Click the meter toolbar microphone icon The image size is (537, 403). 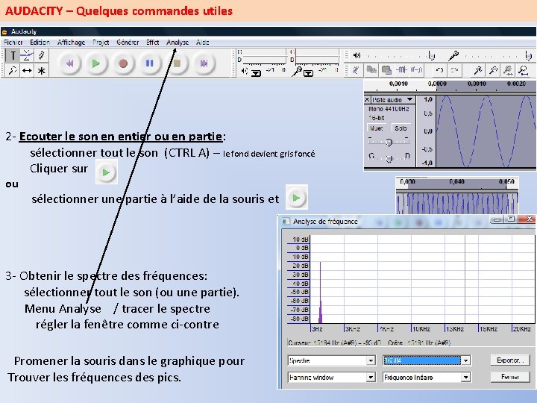click(x=296, y=72)
